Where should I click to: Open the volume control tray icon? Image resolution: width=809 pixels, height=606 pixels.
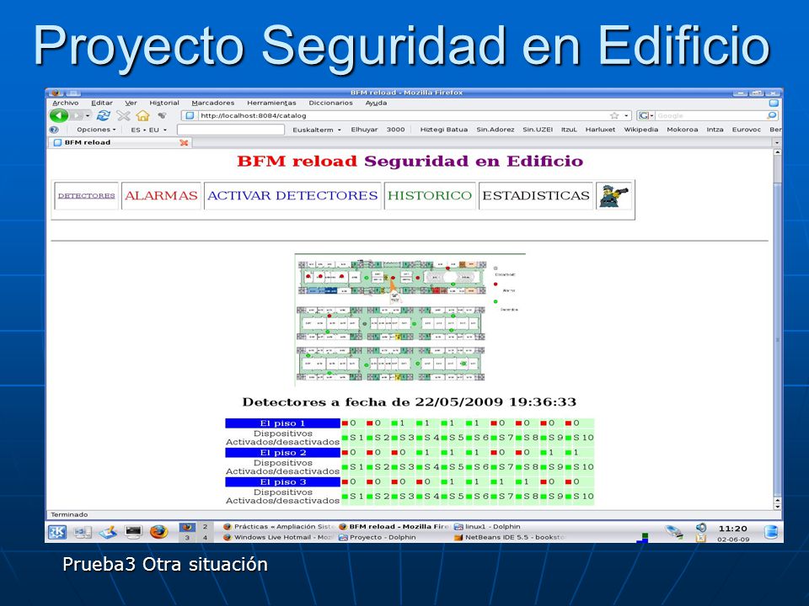tap(700, 527)
